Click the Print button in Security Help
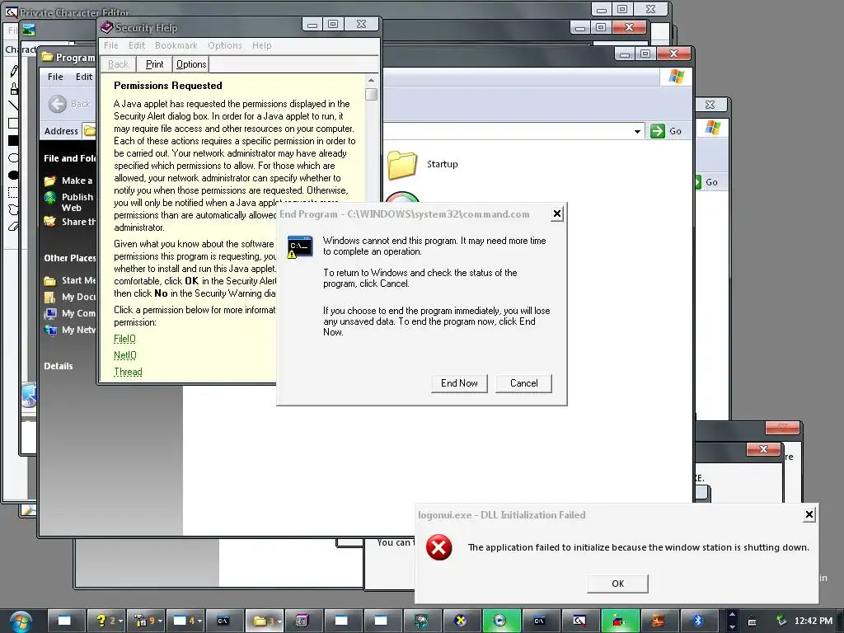 tap(154, 64)
